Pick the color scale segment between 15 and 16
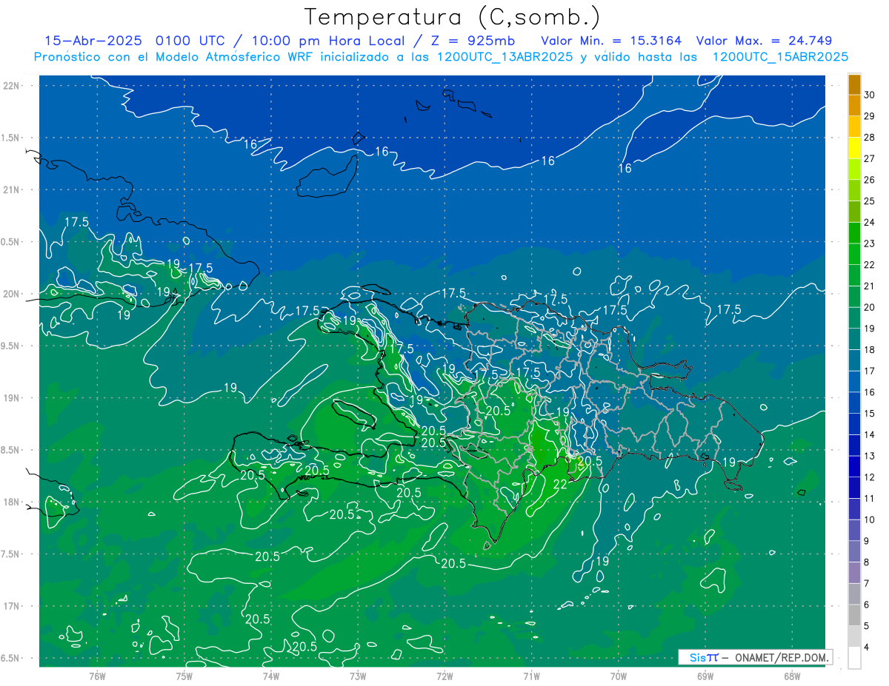 click(854, 403)
